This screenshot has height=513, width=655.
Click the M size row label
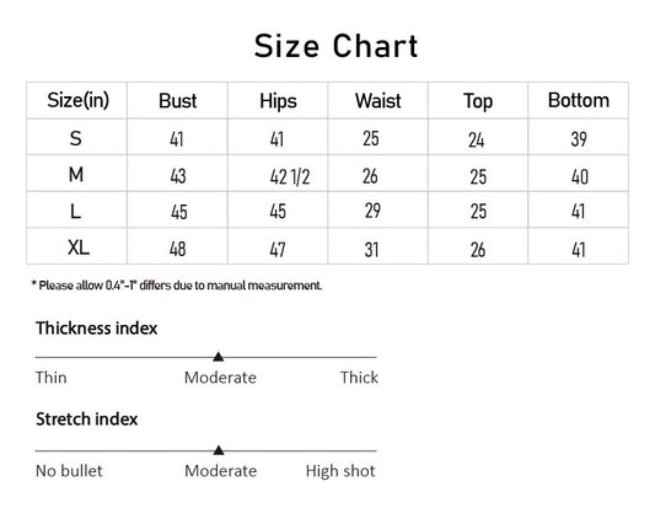tap(76, 175)
